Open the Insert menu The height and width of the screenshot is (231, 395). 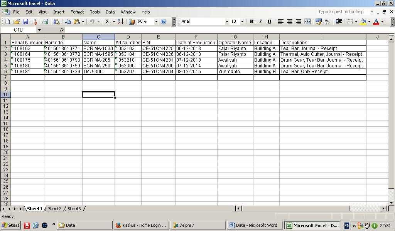pyautogui.click(x=59, y=12)
